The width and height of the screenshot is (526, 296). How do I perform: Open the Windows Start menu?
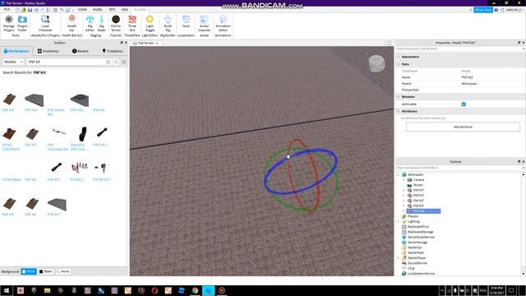coord(7,290)
